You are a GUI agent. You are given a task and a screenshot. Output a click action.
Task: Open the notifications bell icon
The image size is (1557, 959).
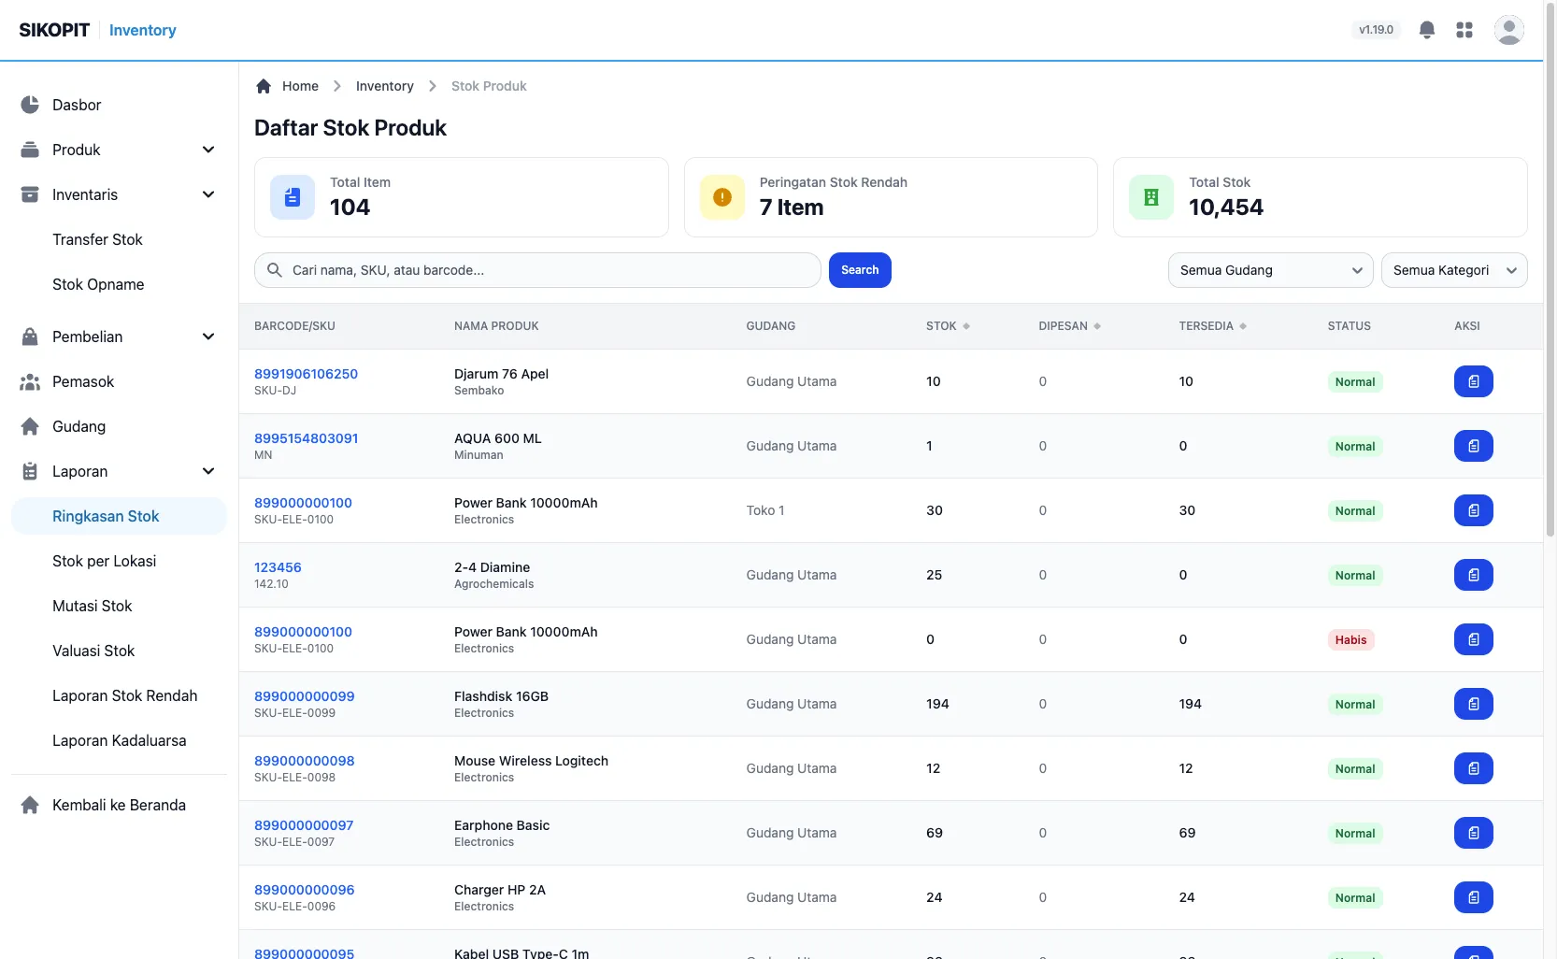click(1426, 30)
